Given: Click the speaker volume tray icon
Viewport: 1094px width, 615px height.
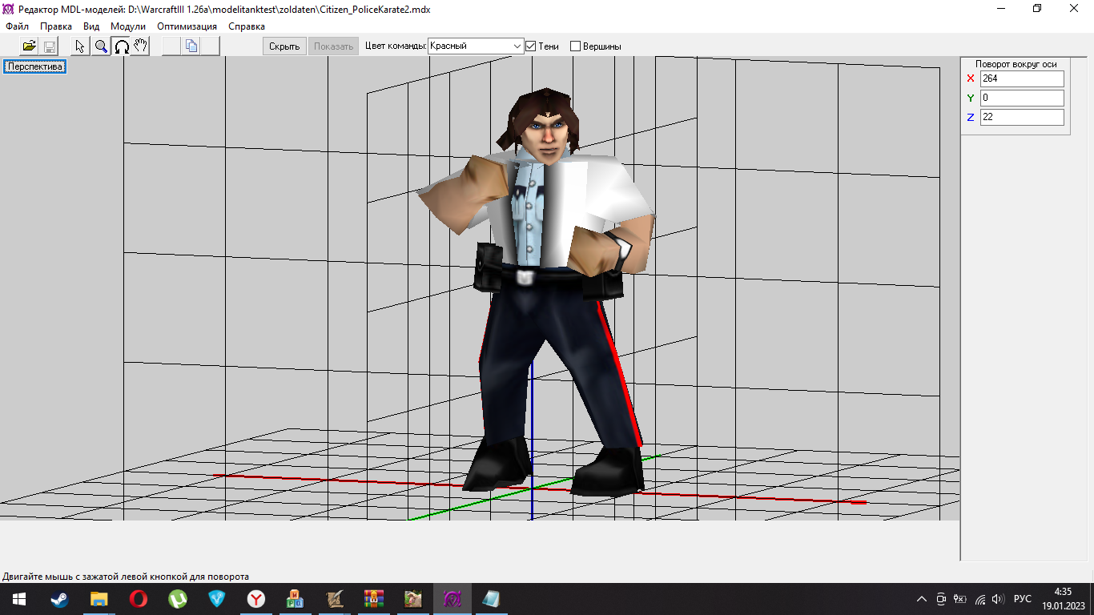Looking at the screenshot, I should click(998, 599).
